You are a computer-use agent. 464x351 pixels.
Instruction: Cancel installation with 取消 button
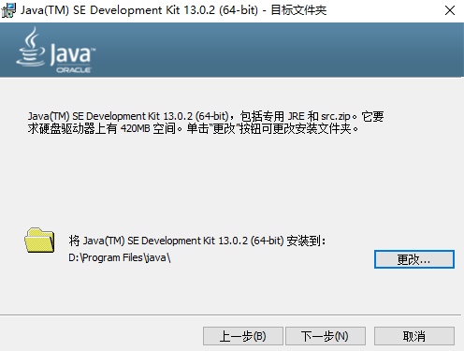[x=414, y=336]
